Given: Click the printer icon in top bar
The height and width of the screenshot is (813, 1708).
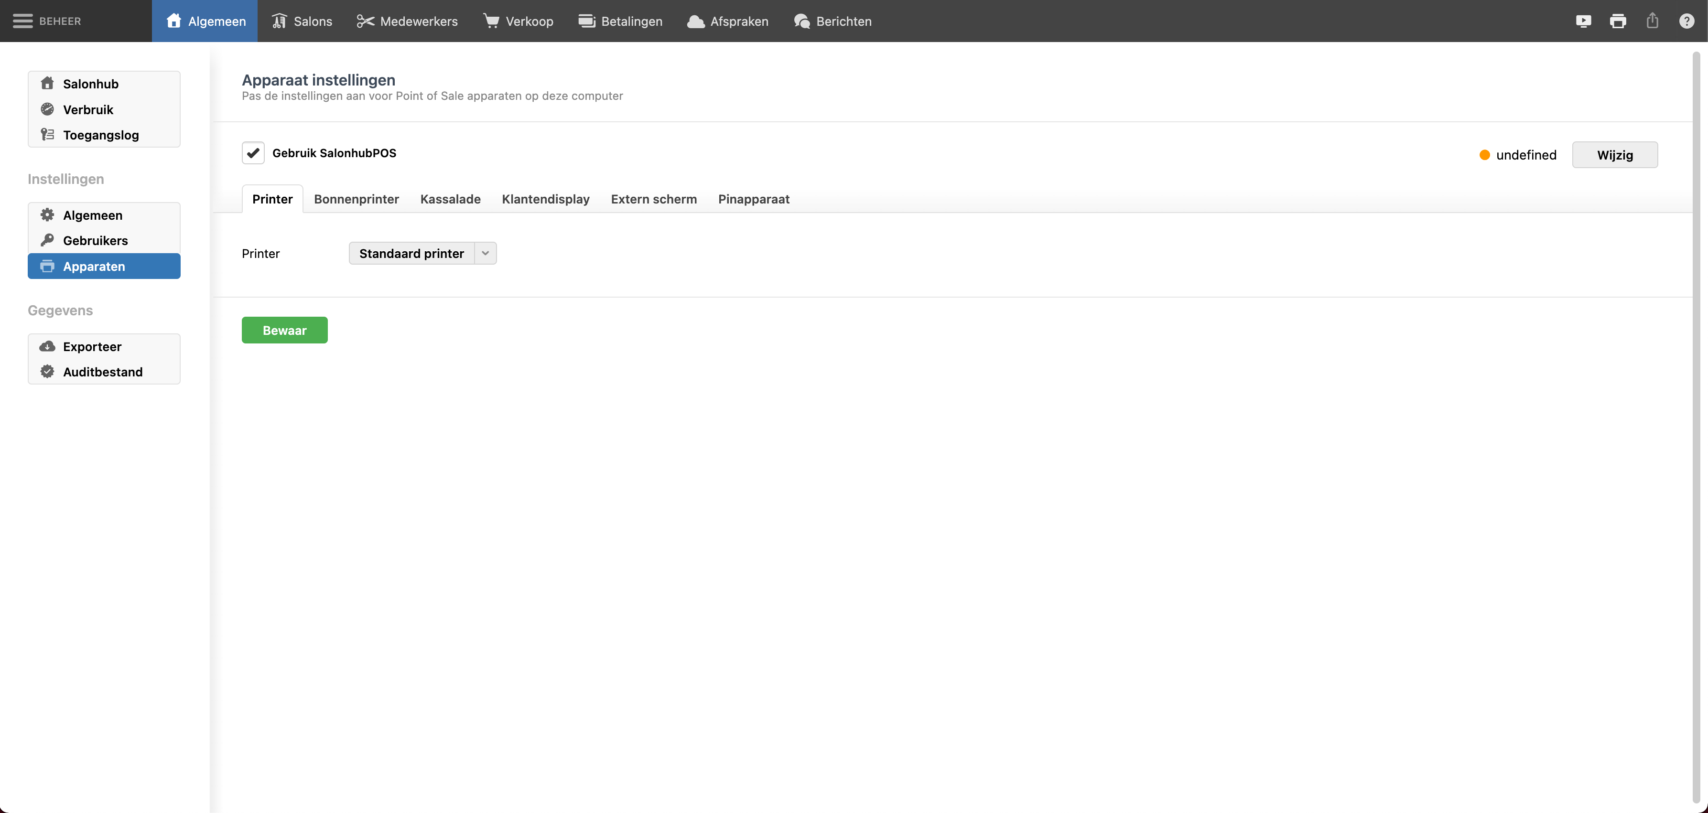Looking at the screenshot, I should tap(1618, 21).
